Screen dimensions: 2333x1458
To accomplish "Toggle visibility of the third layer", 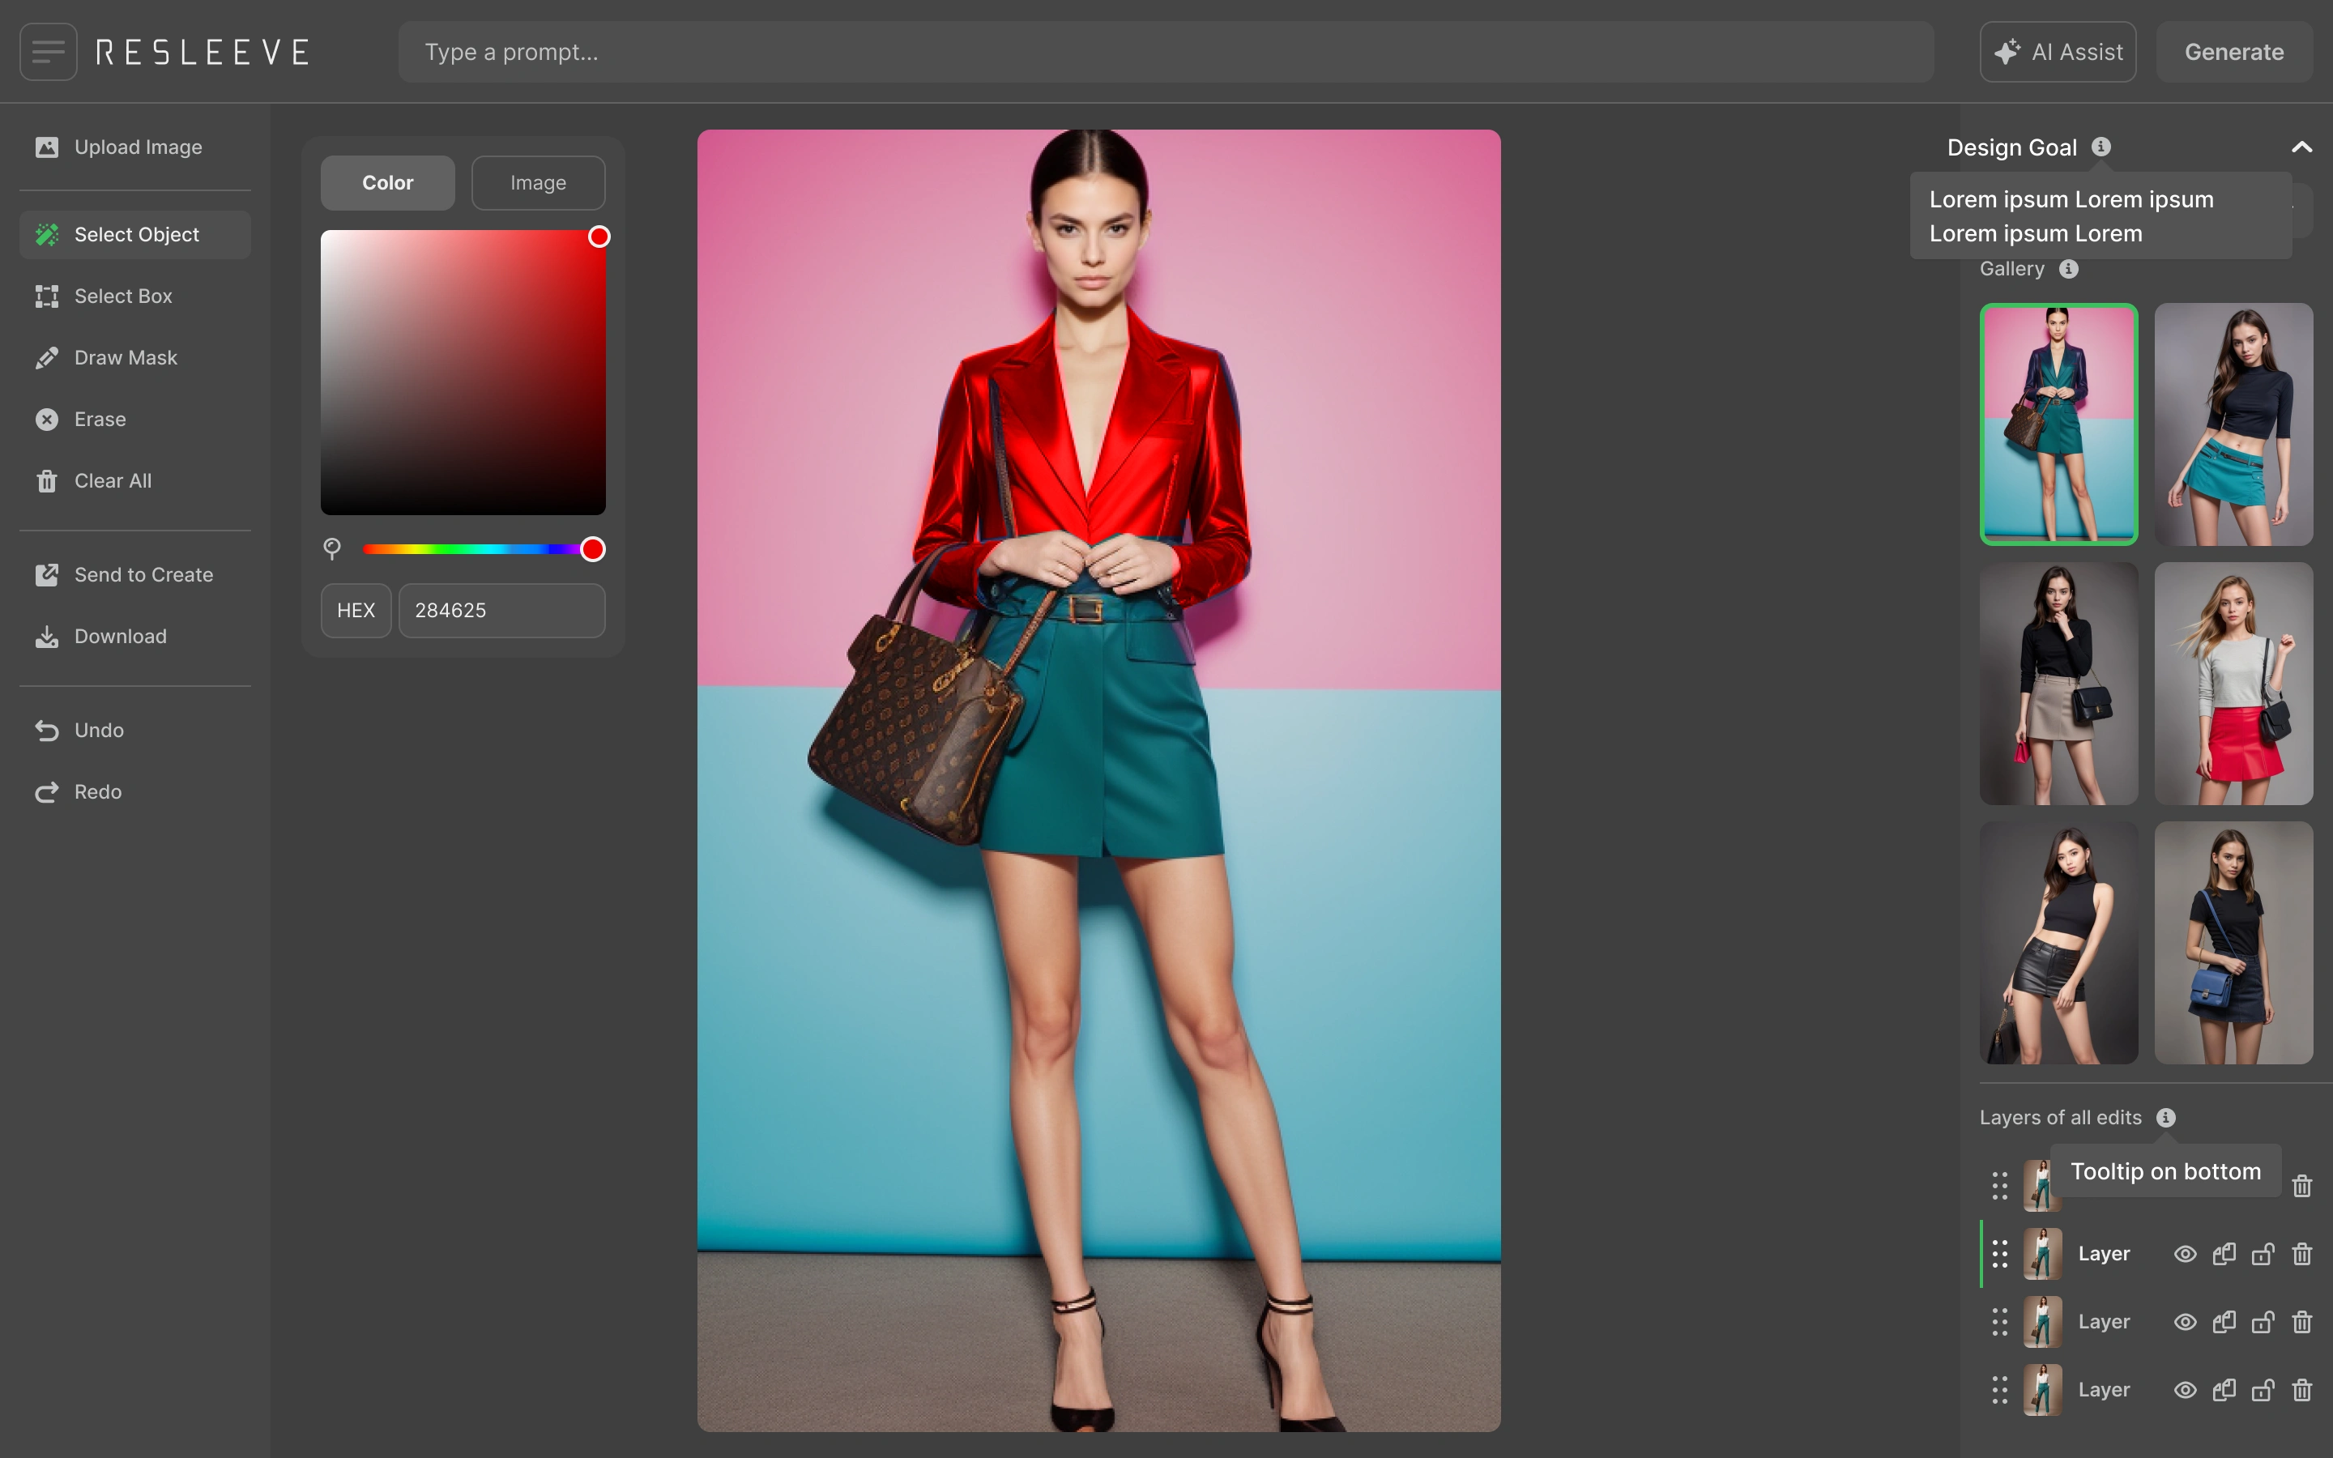I will [2186, 1322].
